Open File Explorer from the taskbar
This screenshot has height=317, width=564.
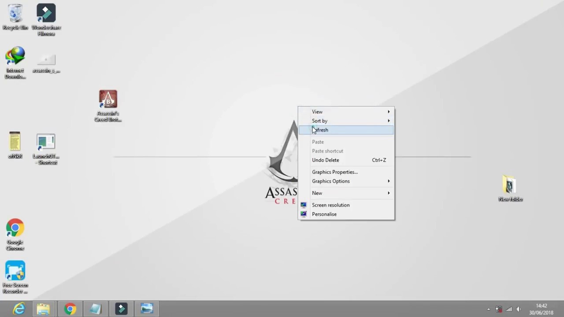[x=43, y=309]
